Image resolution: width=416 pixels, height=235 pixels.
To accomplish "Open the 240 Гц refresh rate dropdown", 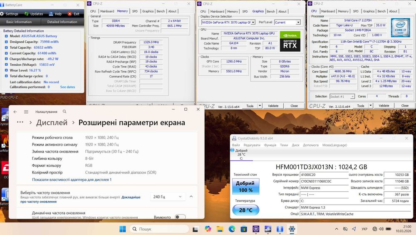I will [167, 197].
